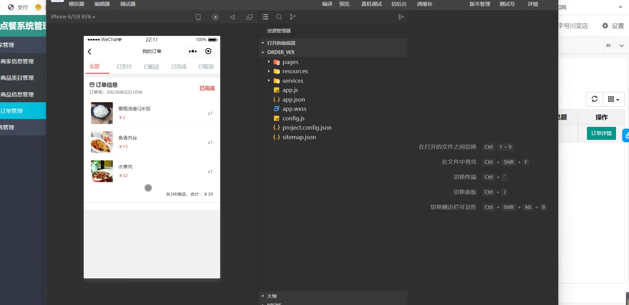Expand the pages folder
Screen dimensions: 629x305
pyautogui.click(x=291, y=62)
